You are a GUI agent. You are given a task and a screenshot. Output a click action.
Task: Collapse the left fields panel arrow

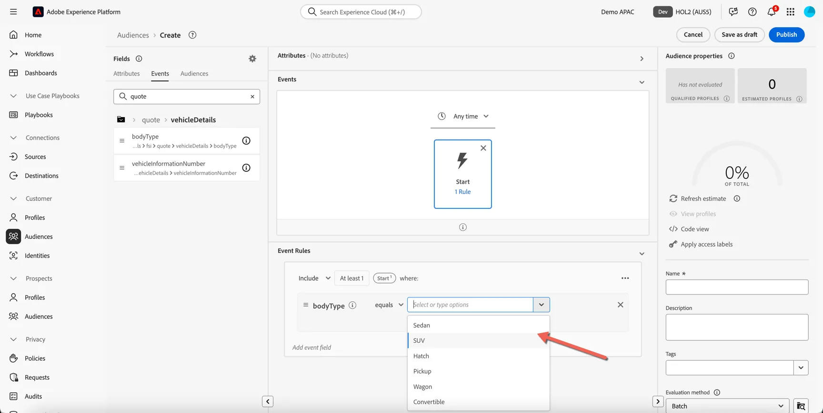point(268,402)
